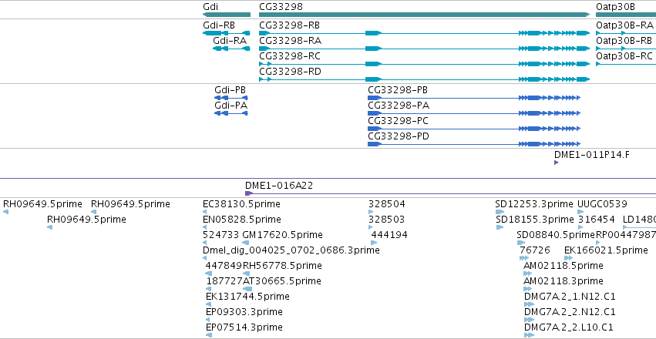
Task: Click the DMG7A.2_2.N12.C1 feature label
Action: point(570,312)
